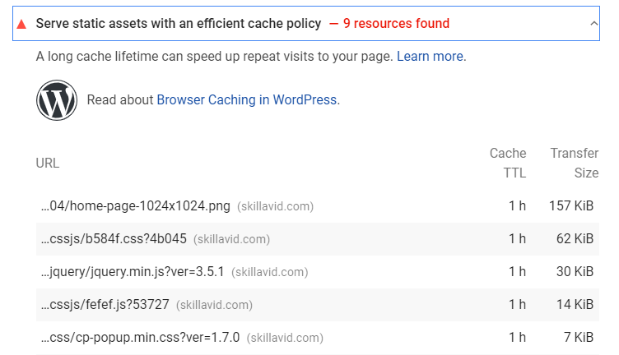
Task: Click the fefef.js?53727 resource URL
Action: click(x=105, y=305)
